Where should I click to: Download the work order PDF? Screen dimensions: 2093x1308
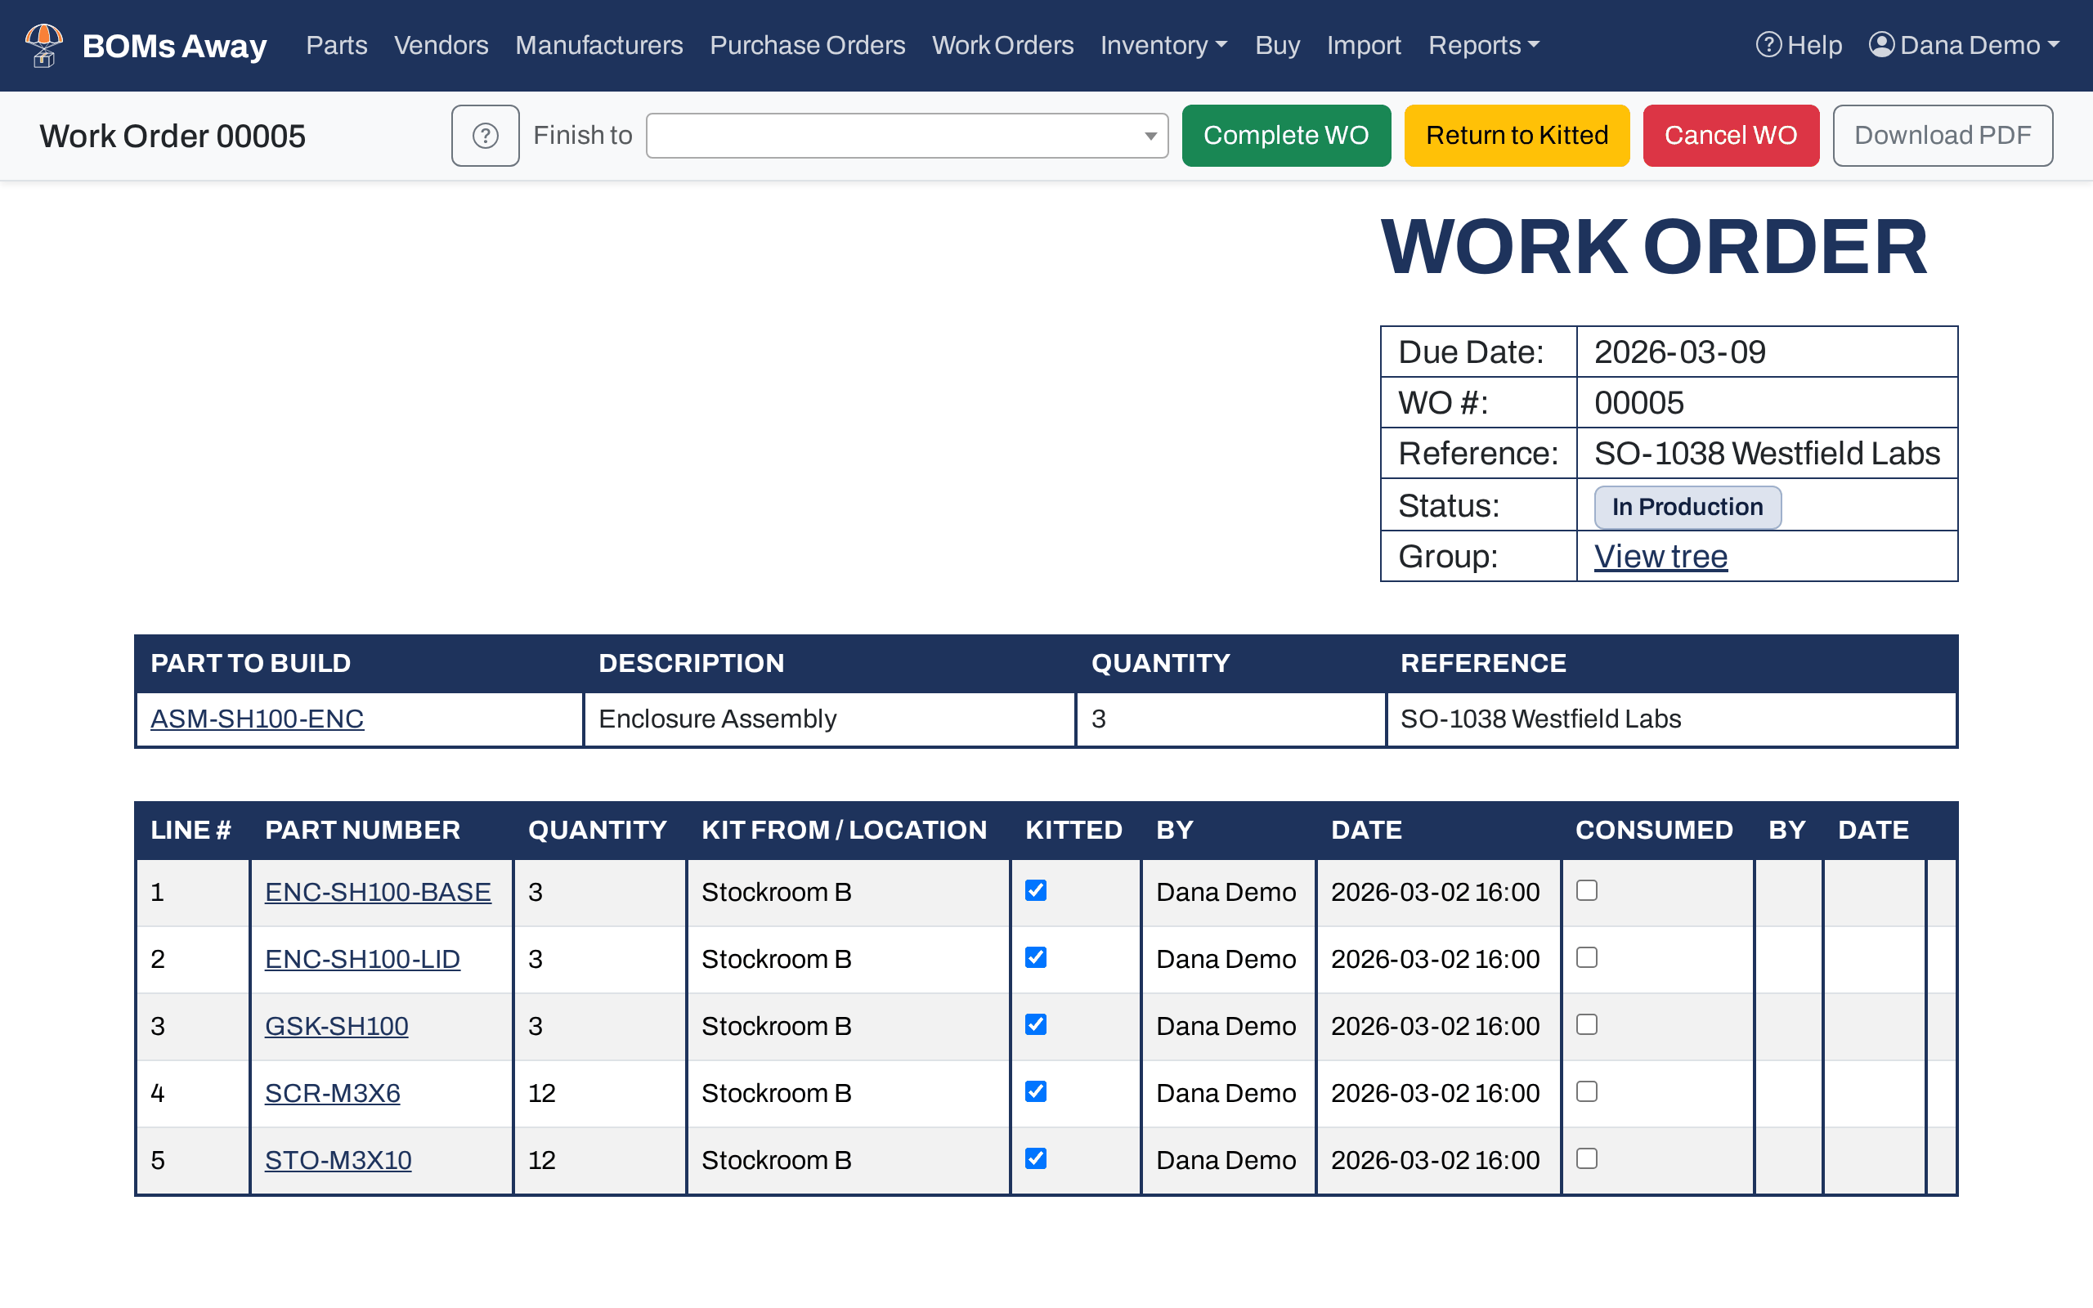(1943, 136)
